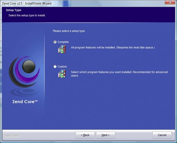
Task: Click the Zend Core logo graphic
Action: coord(24,72)
